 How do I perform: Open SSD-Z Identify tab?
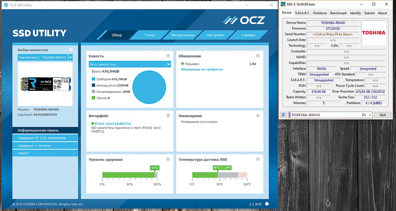355,13
